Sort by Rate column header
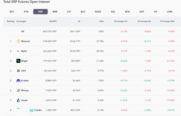The image size is (181, 116). click(x=102, y=21)
